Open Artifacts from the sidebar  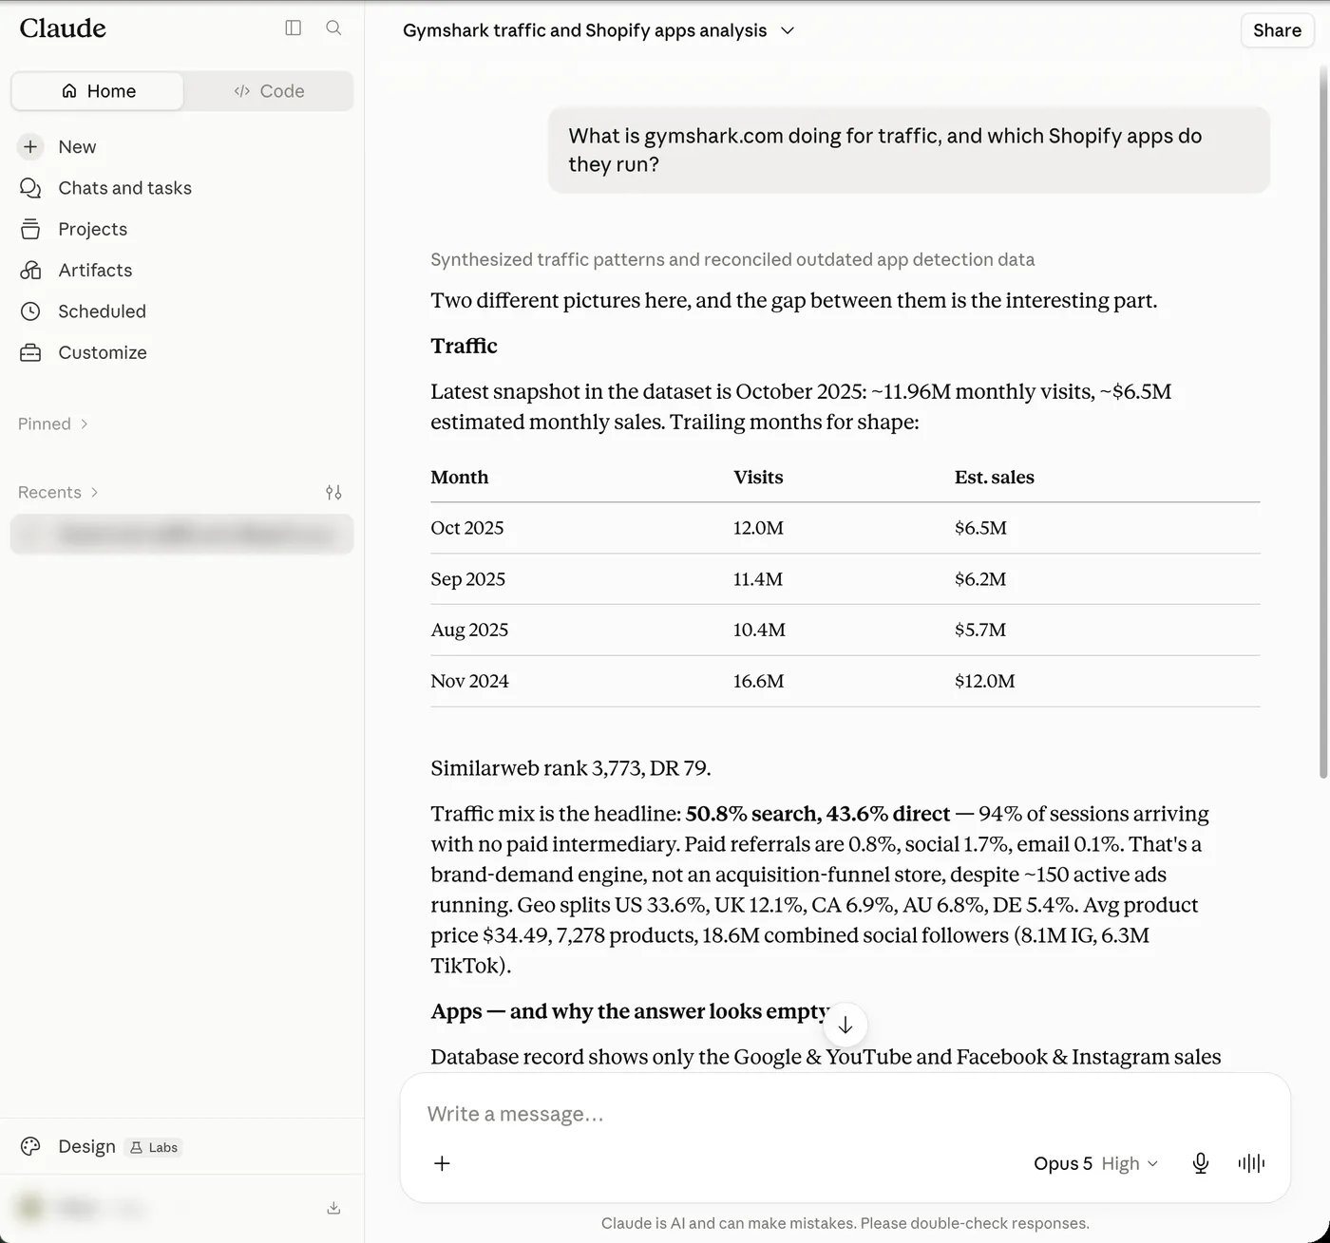(x=95, y=270)
